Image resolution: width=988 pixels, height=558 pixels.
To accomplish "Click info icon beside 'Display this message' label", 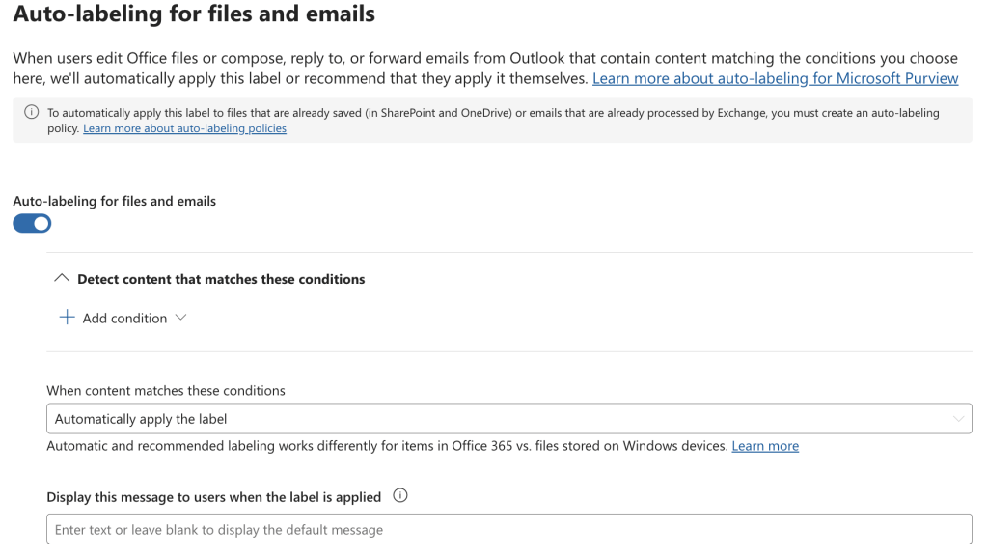I will pos(400,496).
